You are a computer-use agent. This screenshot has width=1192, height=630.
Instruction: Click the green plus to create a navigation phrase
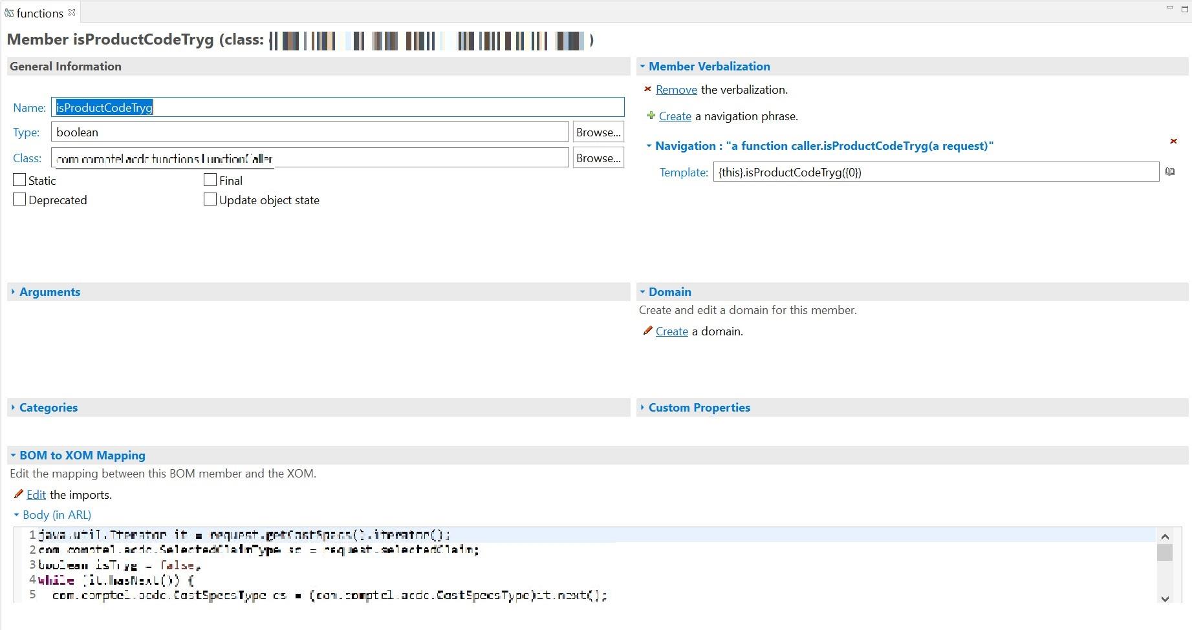[x=650, y=116]
